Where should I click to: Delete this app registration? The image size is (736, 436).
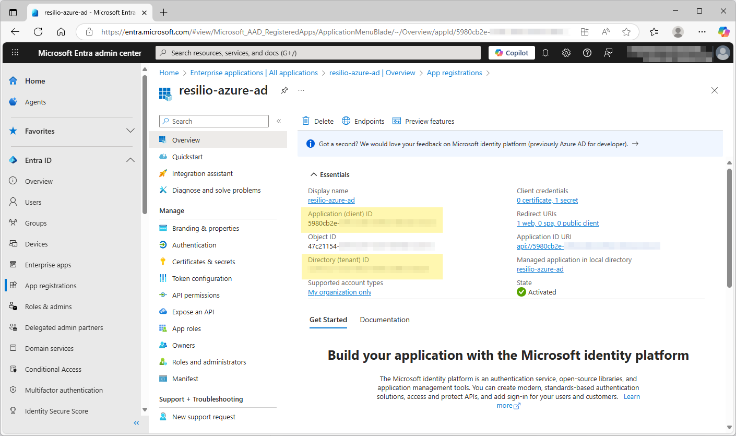pos(317,121)
